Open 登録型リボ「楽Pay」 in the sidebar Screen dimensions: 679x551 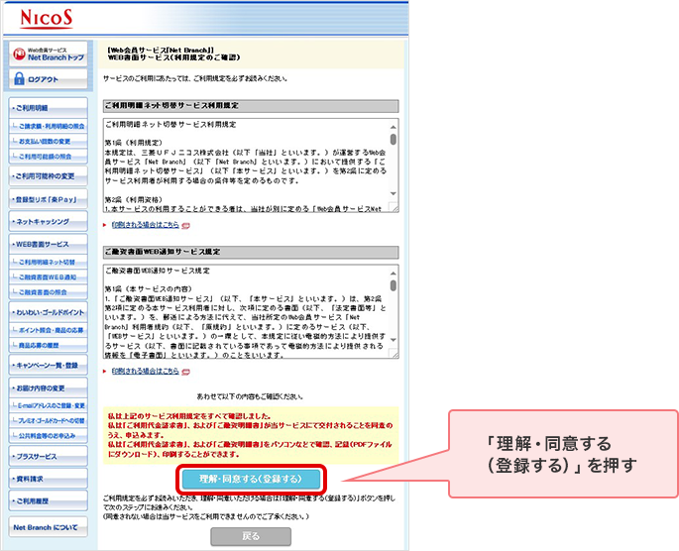coord(48,199)
